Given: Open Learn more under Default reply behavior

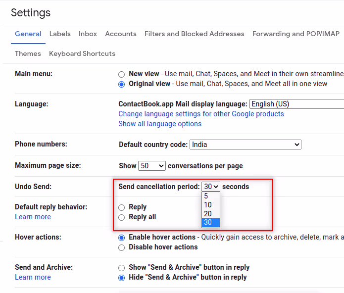Looking at the screenshot, I should point(33,217).
